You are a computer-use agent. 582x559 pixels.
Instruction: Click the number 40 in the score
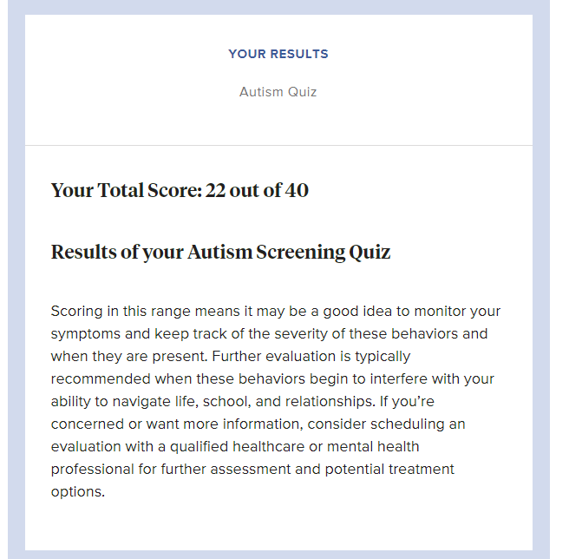(297, 190)
